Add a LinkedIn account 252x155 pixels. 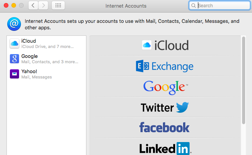point(165,147)
